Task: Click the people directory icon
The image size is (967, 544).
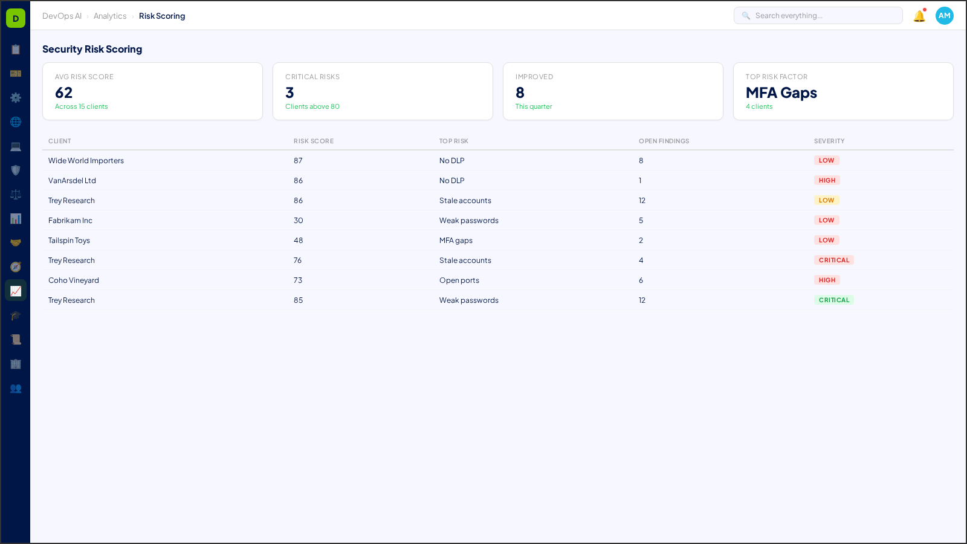Action: [15, 389]
